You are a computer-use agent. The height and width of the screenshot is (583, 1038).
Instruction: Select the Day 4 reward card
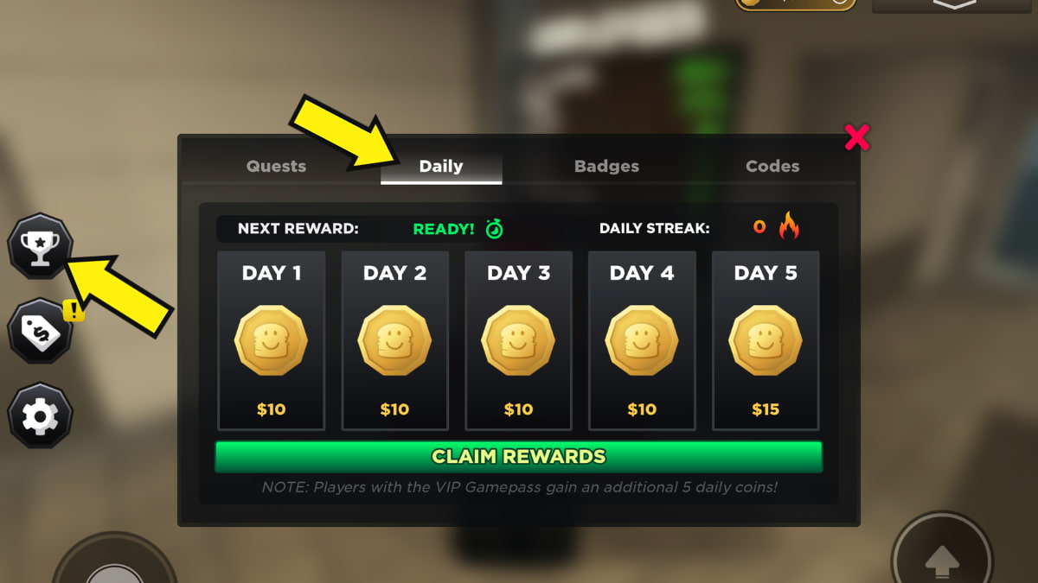pos(642,340)
